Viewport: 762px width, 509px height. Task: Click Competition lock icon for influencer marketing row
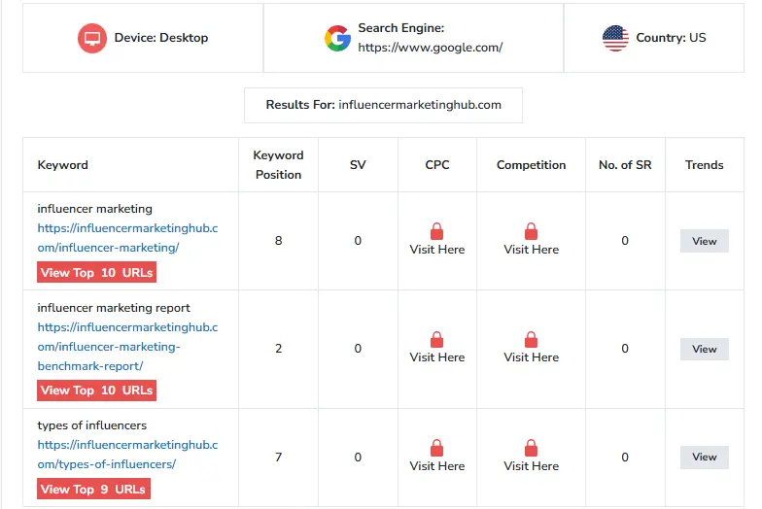[x=531, y=231]
